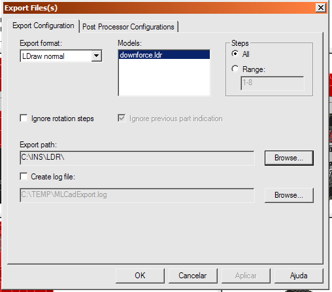
Task: Select downforce.ldr in Models list
Action: [164, 55]
